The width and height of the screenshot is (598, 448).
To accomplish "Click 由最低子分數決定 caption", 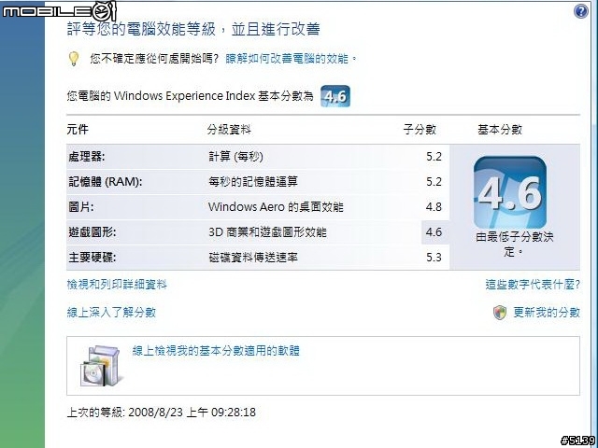I will (514, 245).
